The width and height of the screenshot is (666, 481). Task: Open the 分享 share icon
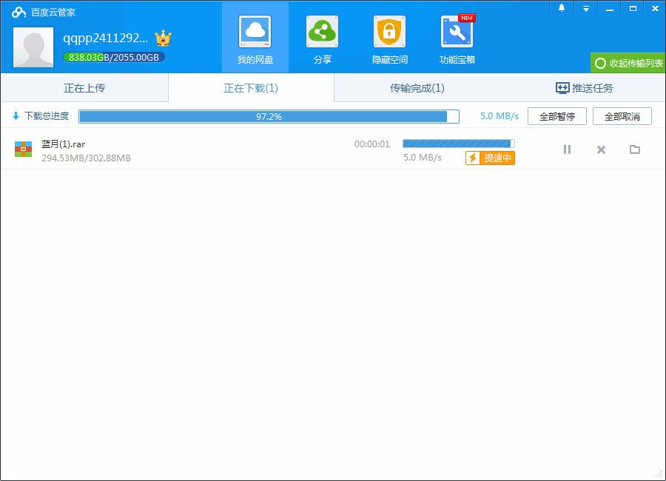click(x=322, y=32)
